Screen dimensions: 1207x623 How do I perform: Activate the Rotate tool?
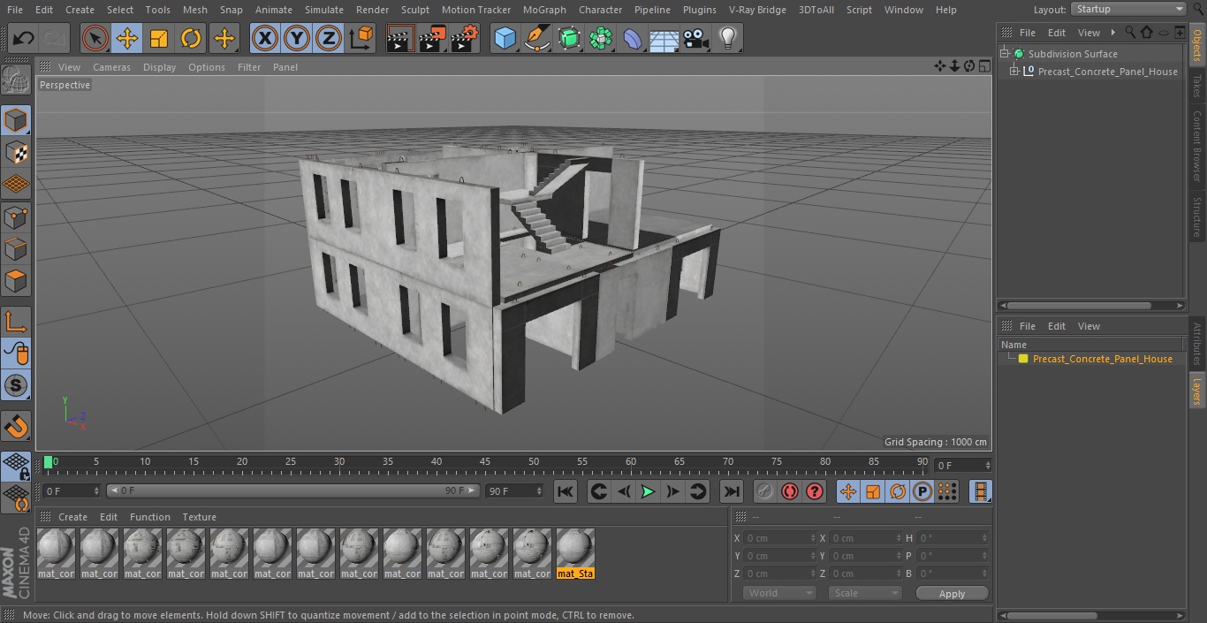tap(191, 39)
